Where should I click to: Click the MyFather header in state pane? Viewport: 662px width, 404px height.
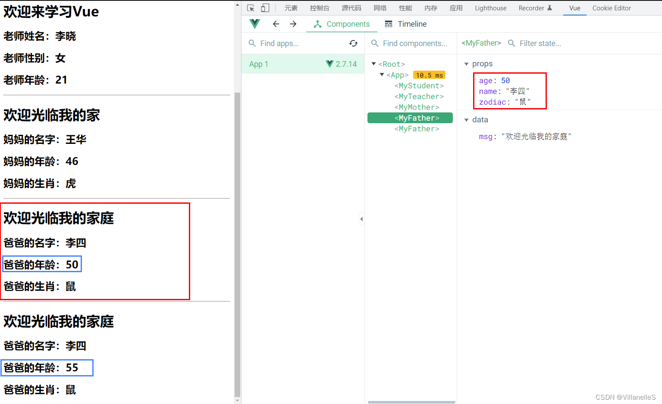coord(481,43)
